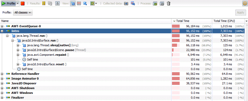The height and width of the screenshot is (101, 248).
Task: Click the thread dump process icon
Action: click(x=155, y=3)
